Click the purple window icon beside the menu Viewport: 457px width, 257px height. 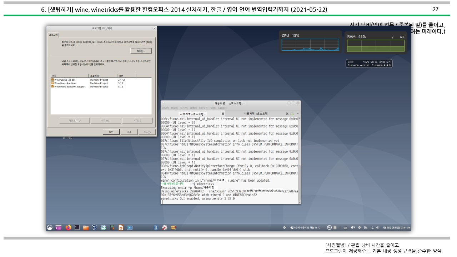[x=58, y=227]
